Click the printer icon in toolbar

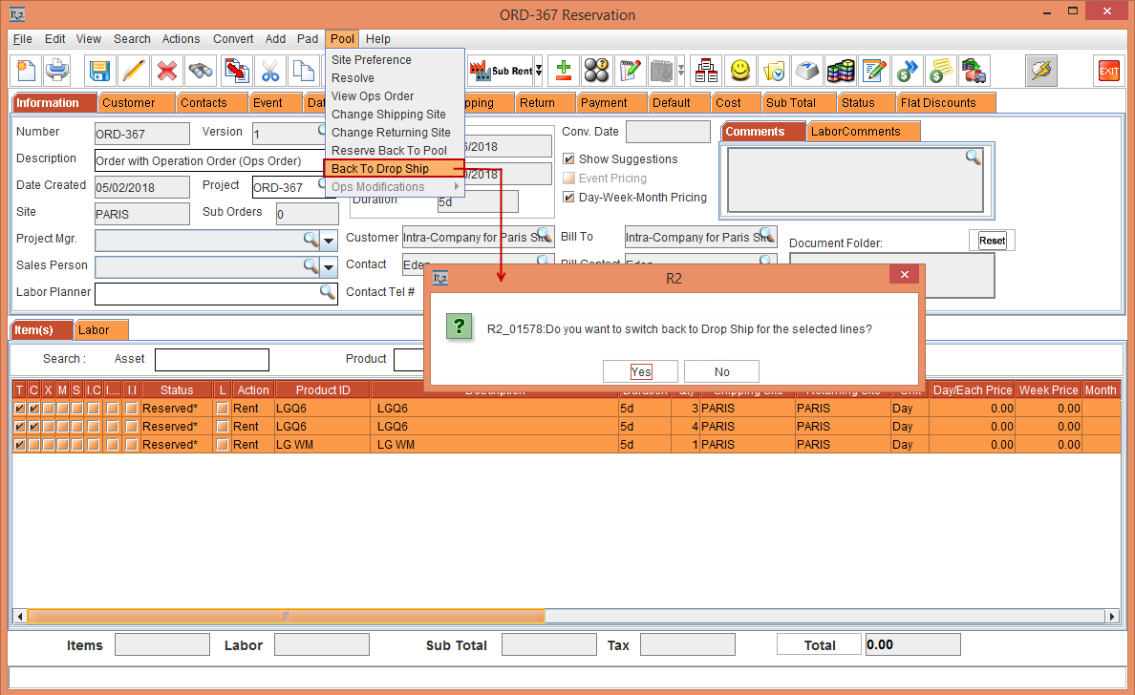pyautogui.click(x=57, y=71)
